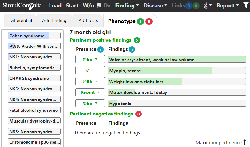This screenshot has height=147, width=250.
Task: Select Cohen syndrome in disease list
Action: click(x=34, y=36)
